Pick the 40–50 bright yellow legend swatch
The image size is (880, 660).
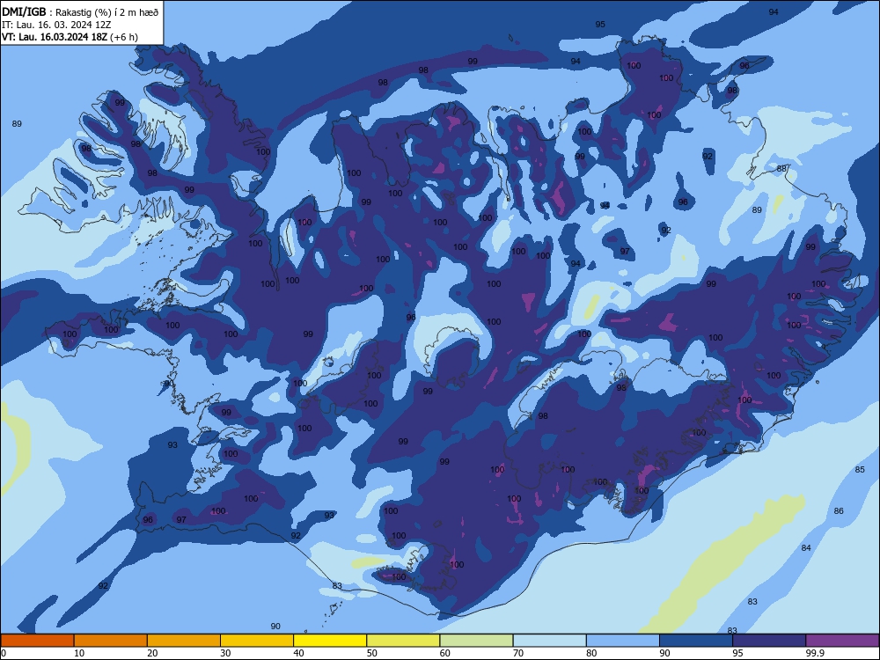point(330,641)
